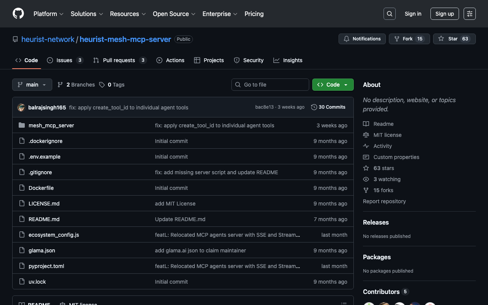This screenshot has height=305, width=488.
Task: Star the repository
Action: click(x=454, y=39)
